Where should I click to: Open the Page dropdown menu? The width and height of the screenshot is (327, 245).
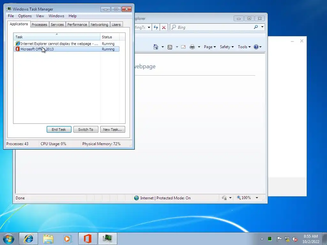(210, 47)
